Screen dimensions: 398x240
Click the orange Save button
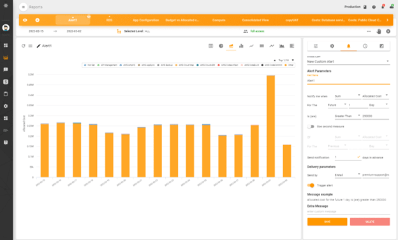click(327, 222)
